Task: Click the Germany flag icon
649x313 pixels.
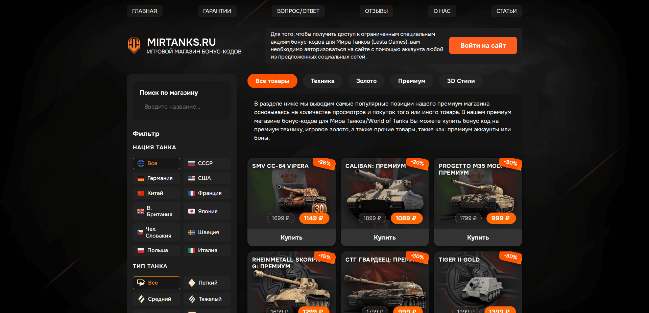Action: point(141,178)
